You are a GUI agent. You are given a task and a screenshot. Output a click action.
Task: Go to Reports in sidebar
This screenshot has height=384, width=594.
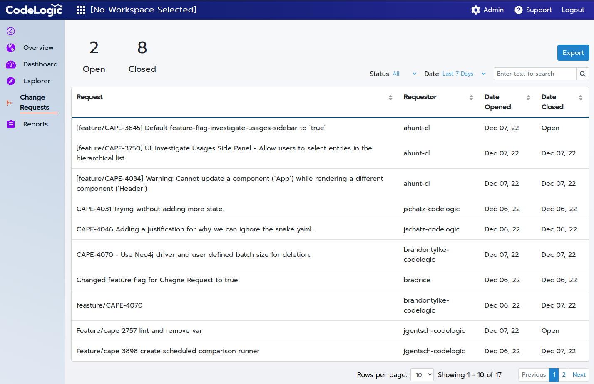coord(35,124)
